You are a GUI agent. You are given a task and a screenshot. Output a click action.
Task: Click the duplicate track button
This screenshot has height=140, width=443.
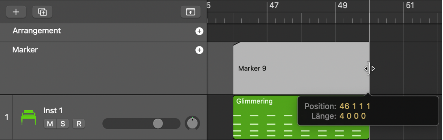click(42, 12)
